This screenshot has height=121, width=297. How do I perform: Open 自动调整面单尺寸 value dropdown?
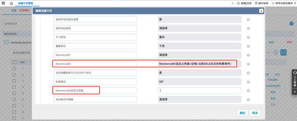[x=199, y=73]
